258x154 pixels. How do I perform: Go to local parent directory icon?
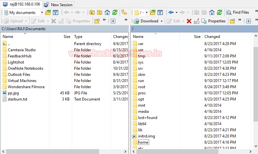click(92, 12)
